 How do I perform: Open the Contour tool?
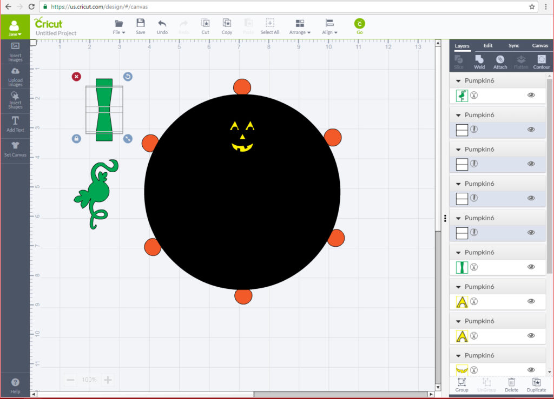(x=541, y=62)
